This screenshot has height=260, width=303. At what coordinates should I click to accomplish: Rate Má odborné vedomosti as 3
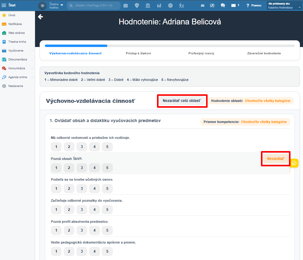coord(82,147)
